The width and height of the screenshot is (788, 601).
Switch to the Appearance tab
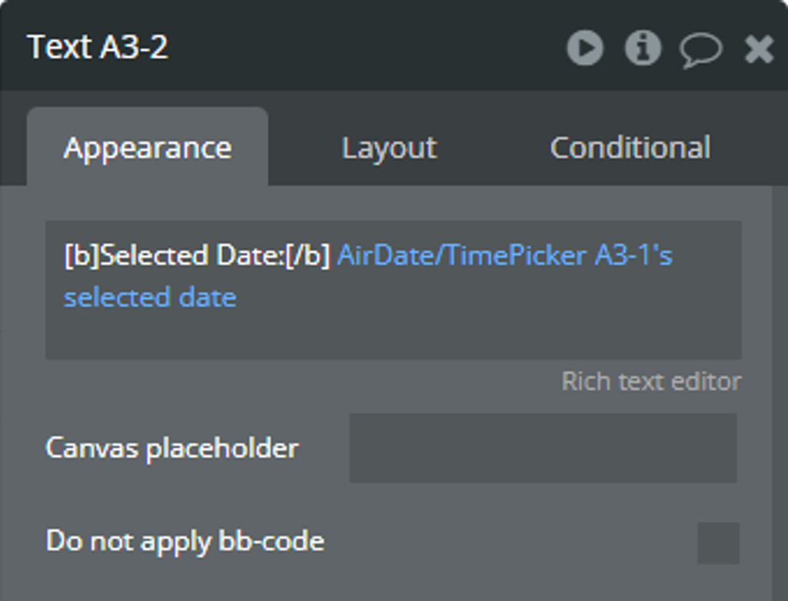[x=147, y=147]
